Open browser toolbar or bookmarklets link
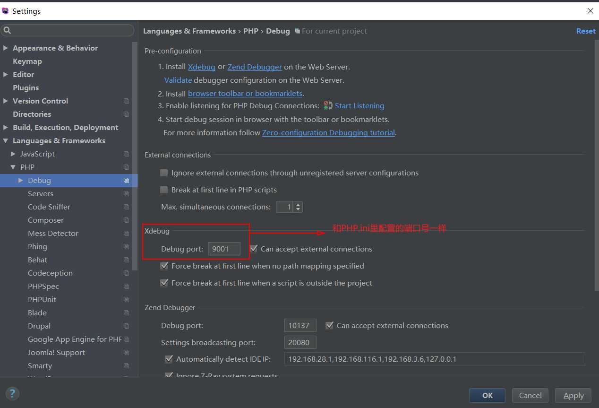The width and height of the screenshot is (599, 408). tap(245, 94)
